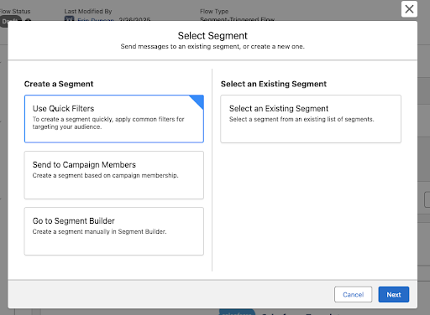This screenshot has height=315, width=430.
Task: Select the Send to Campaign Members card
Action: (114, 175)
